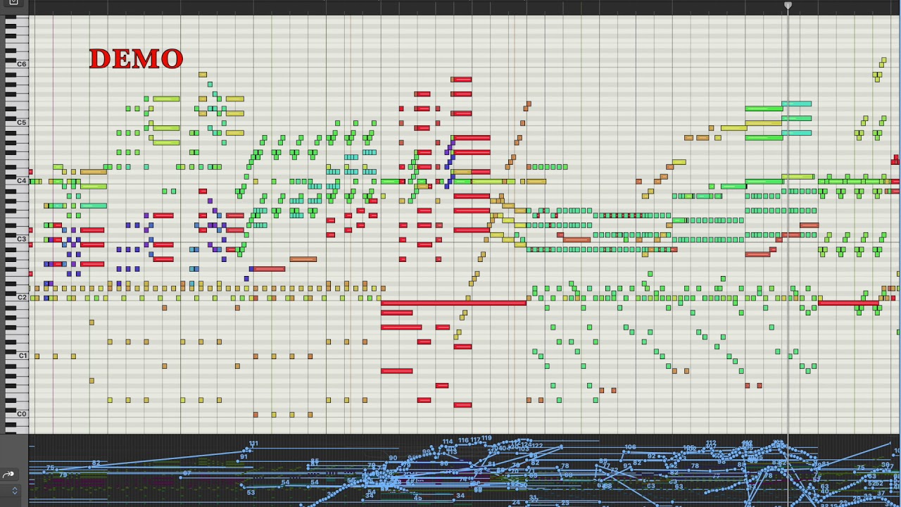
Task: Click the playhead marker in the ruler
Action: coord(788,6)
